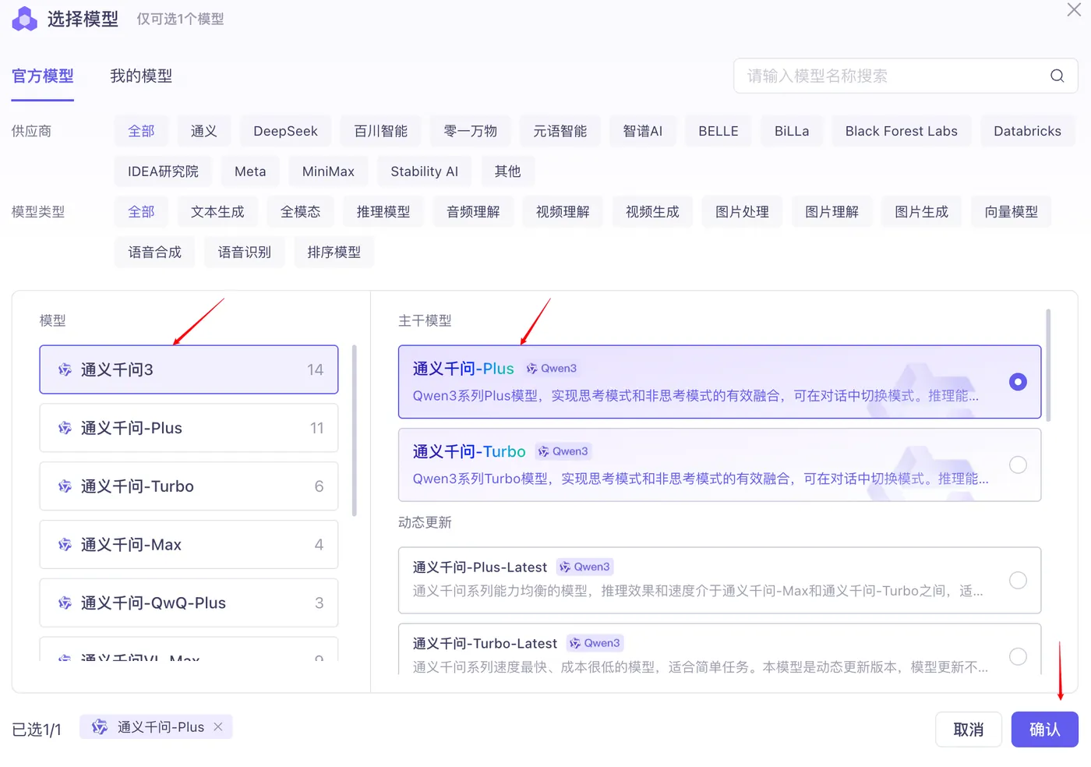Viewport: 1091px width, 767px height.
Task: Select model type 视频生成
Action: coord(652,212)
